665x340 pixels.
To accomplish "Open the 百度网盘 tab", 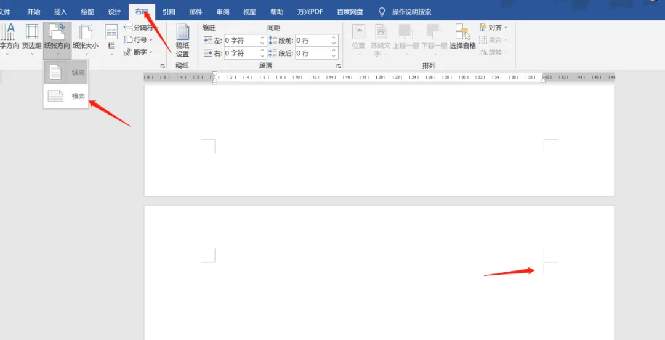I will click(350, 12).
